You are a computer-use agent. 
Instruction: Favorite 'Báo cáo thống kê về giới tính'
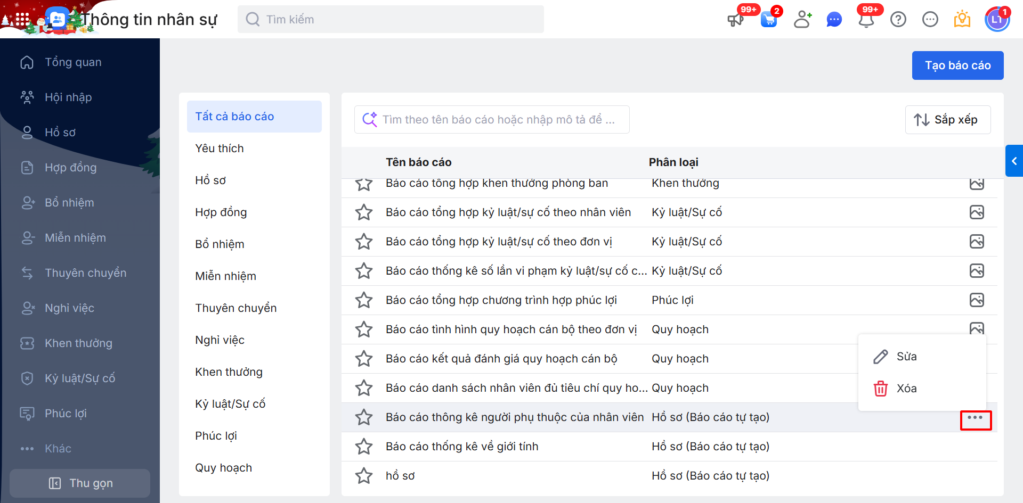[x=364, y=447]
